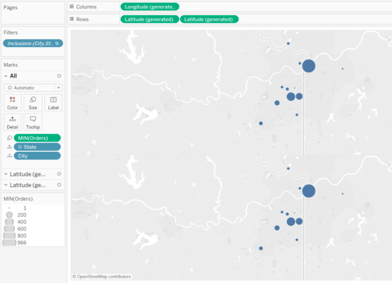Screen dimensions: 392x283
Task: Click the MIN(Orders) legend title
Action: point(18,199)
